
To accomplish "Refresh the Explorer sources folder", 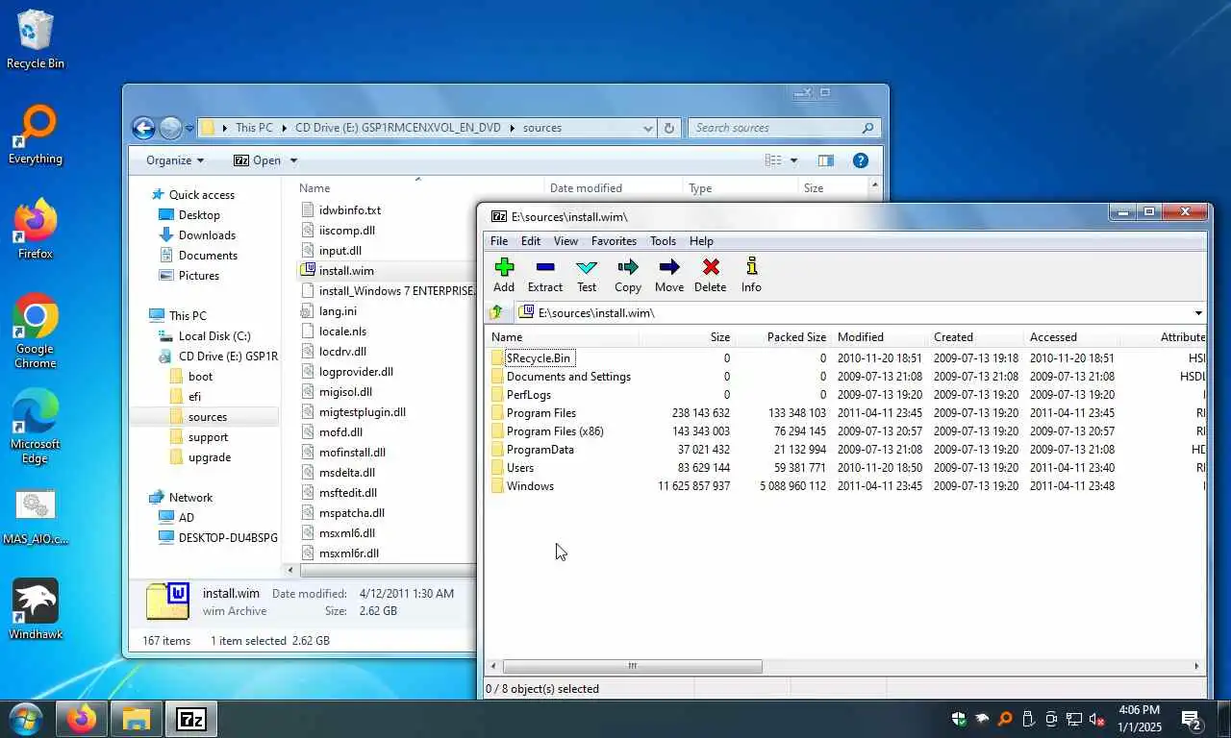I will [x=669, y=128].
